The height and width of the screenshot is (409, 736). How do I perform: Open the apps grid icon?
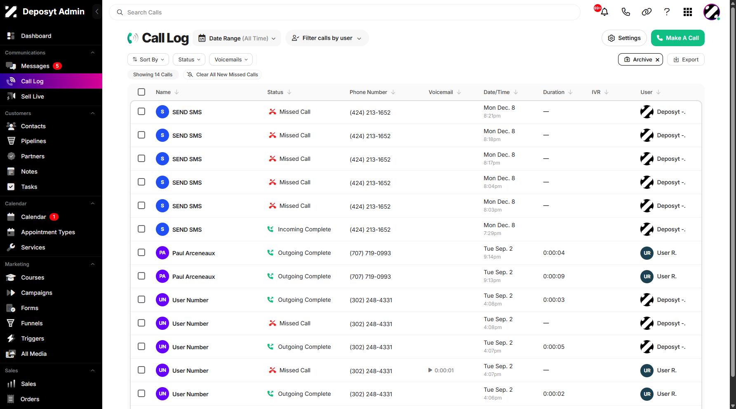tap(688, 12)
